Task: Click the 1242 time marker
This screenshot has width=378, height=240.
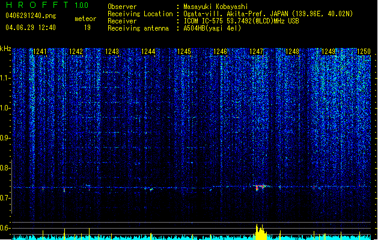Action: (76, 52)
